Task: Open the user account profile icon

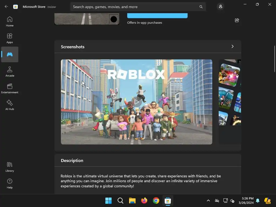Action: click(x=220, y=7)
